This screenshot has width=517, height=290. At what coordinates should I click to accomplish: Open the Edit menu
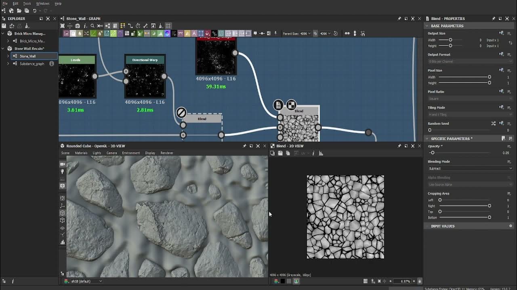[15, 4]
